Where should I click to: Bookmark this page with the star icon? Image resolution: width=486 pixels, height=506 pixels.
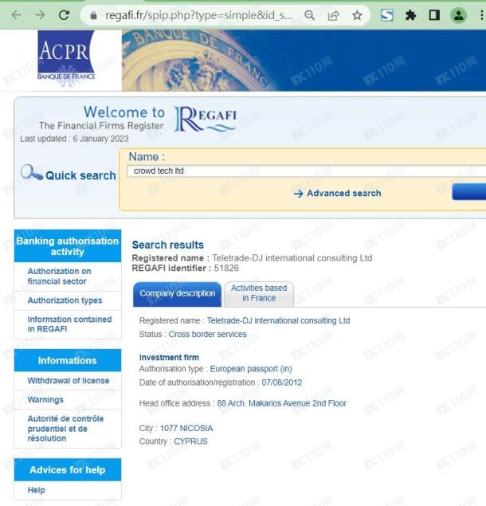357,15
